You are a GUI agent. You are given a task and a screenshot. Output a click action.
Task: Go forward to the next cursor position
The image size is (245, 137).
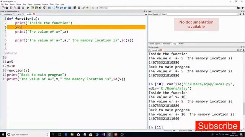(x=97, y=8)
